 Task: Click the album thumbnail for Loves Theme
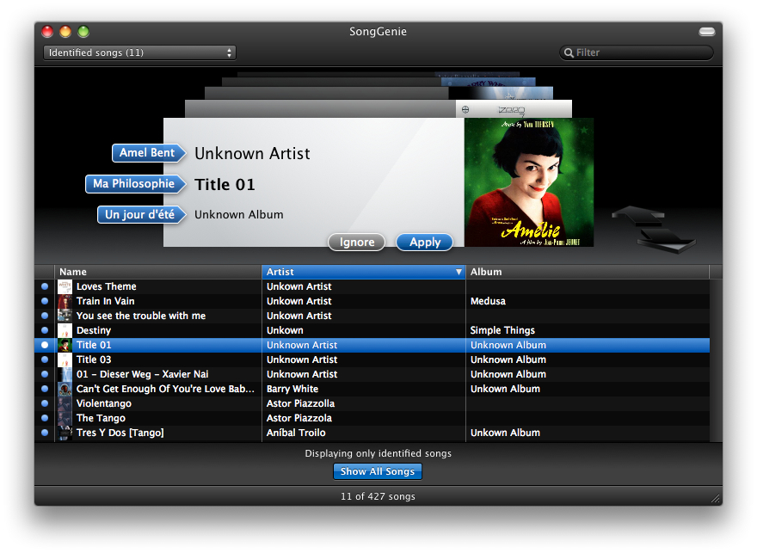click(65, 286)
